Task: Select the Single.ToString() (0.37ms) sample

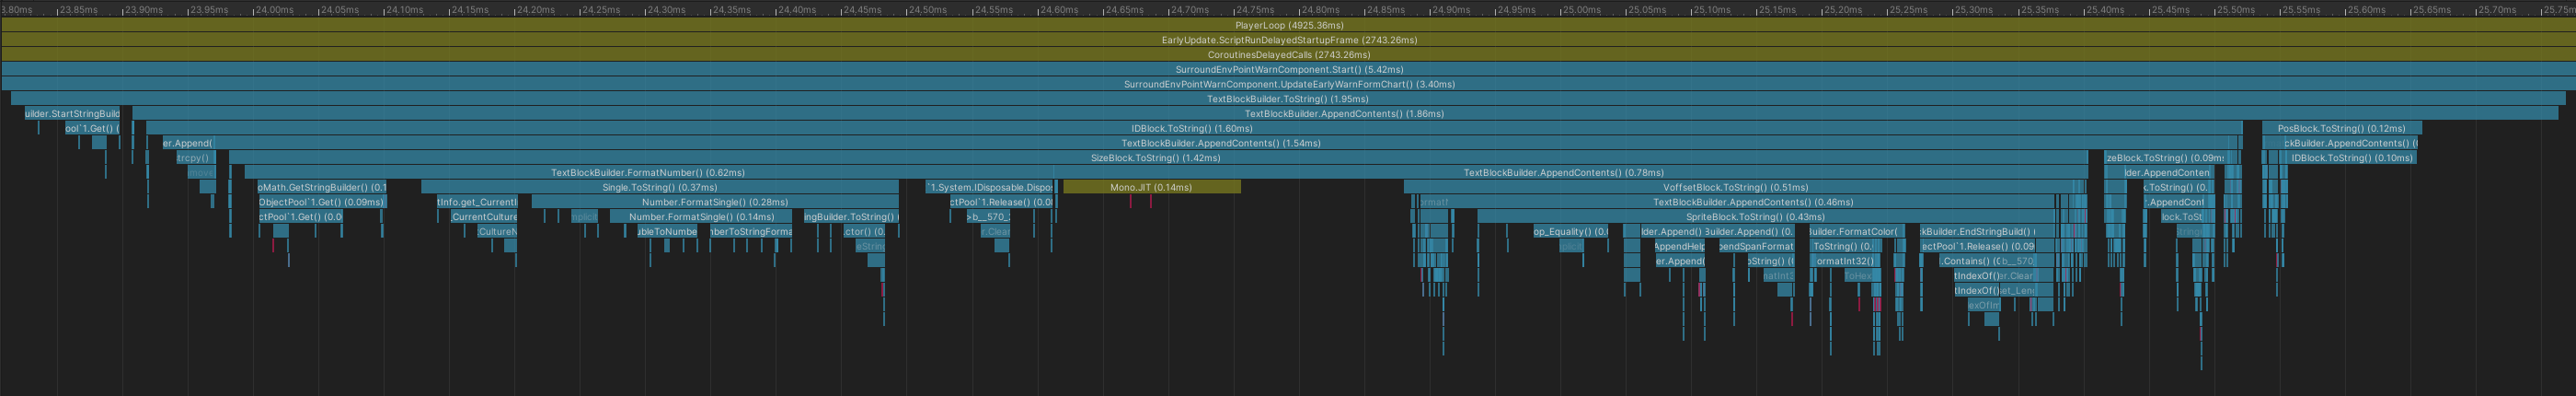Action: coord(660,187)
